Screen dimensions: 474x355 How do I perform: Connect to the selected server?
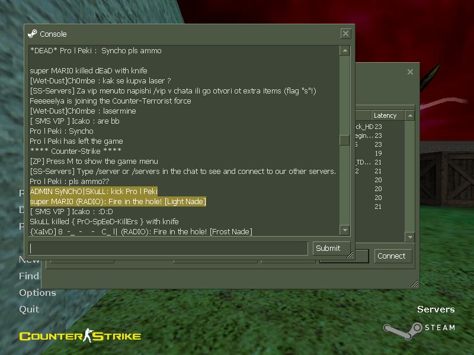coord(393,256)
